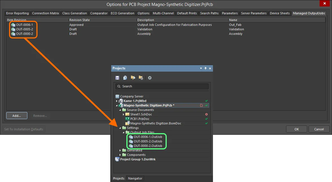Viewport: 332px width, 182px height.
Task: Click the Add... button
Action: (17, 115)
